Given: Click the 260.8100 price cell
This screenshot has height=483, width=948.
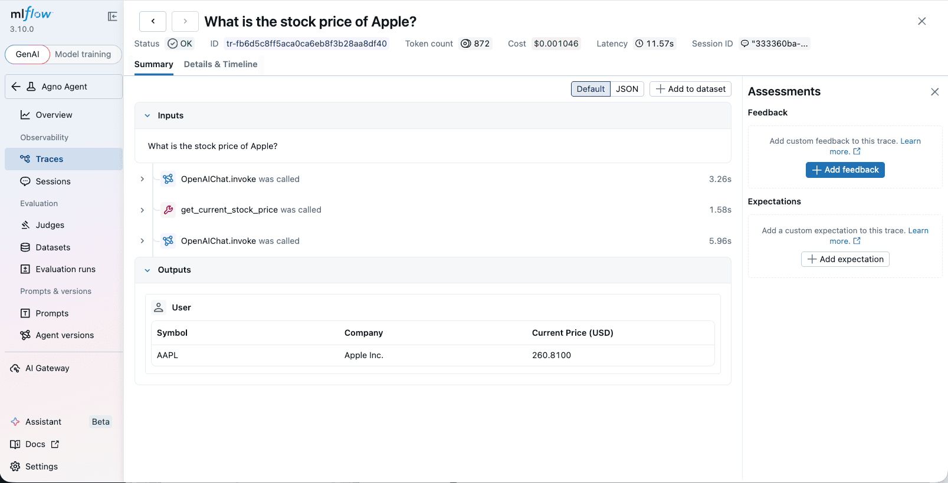Looking at the screenshot, I should pos(552,355).
